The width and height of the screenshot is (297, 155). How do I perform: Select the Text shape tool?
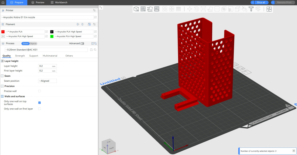(251, 9)
